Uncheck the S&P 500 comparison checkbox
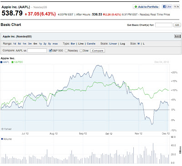 click(51, 50)
